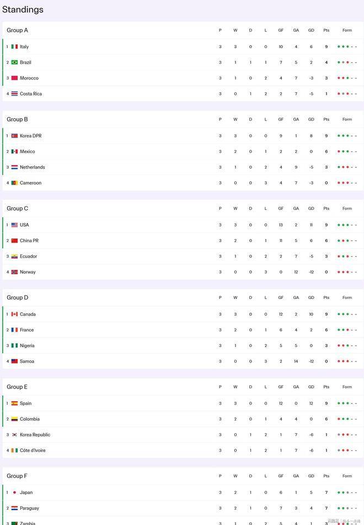Click the Pts column header in Group B
The image size is (364, 525).
coord(326,119)
